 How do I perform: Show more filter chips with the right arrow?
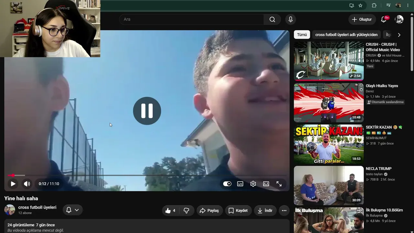[399, 35]
